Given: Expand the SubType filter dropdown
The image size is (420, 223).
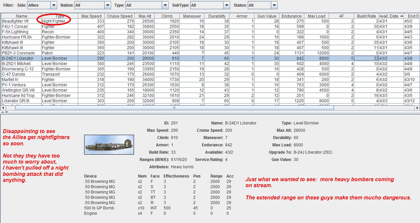Looking at the screenshot, I should click(x=226, y=5).
